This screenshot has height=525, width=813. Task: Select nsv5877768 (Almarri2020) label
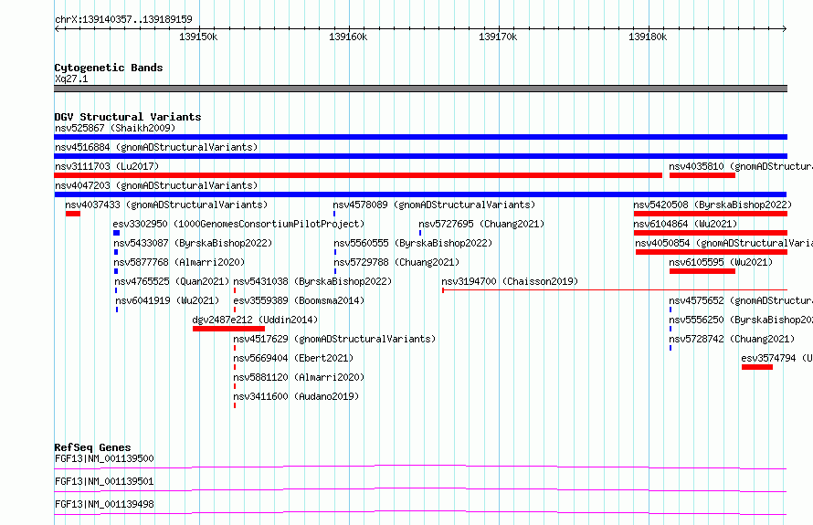(x=179, y=262)
